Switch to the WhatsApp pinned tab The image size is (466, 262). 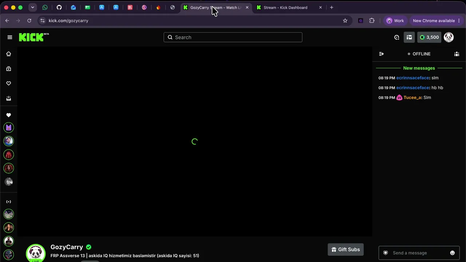(x=45, y=7)
